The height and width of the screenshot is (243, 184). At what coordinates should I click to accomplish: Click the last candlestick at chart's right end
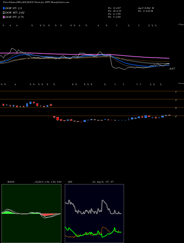169,115
